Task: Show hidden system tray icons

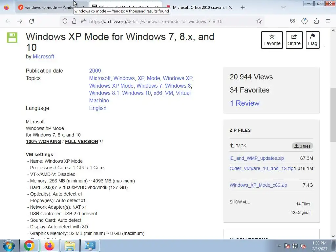Action: click(x=279, y=246)
